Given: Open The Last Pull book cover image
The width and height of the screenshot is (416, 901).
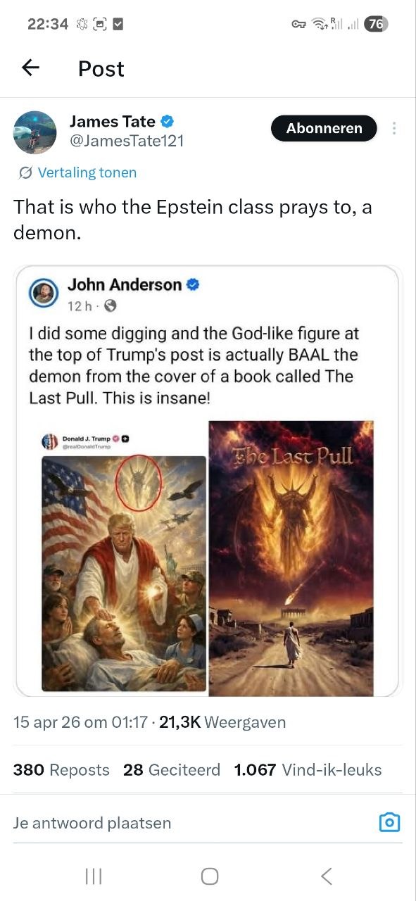Looking at the screenshot, I should (291, 560).
